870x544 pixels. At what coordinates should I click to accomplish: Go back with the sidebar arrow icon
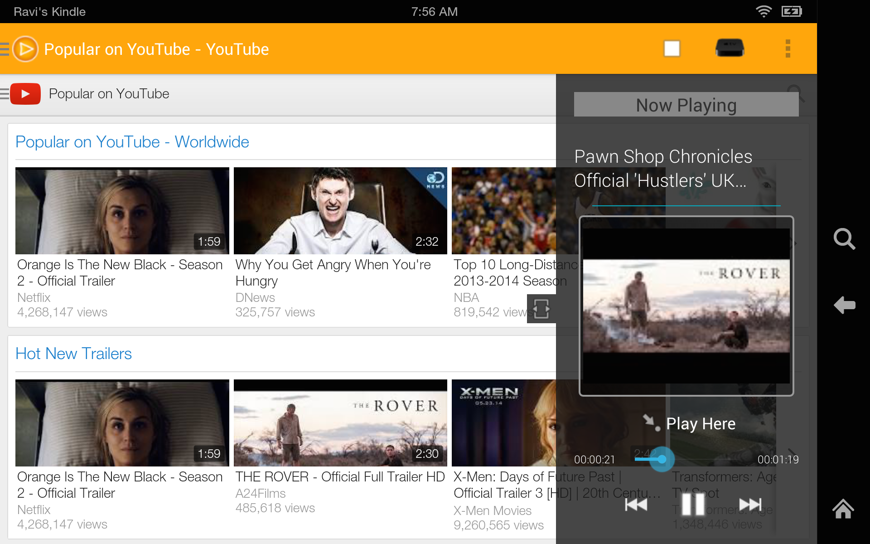(x=844, y=305)
